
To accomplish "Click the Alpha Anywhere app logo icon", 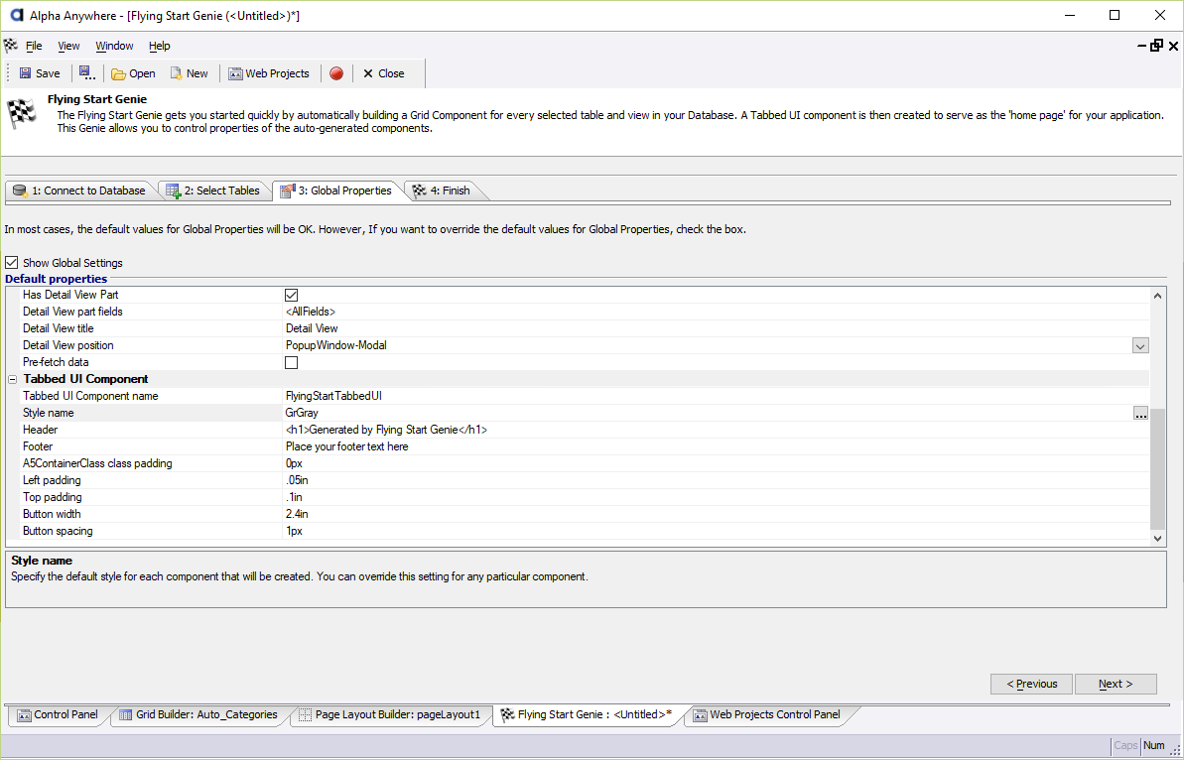I will tap(15, 15).
